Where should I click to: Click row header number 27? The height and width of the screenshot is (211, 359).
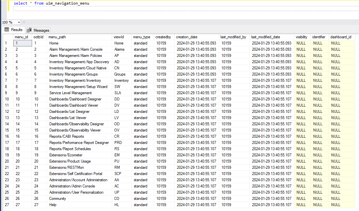[7, 205]
